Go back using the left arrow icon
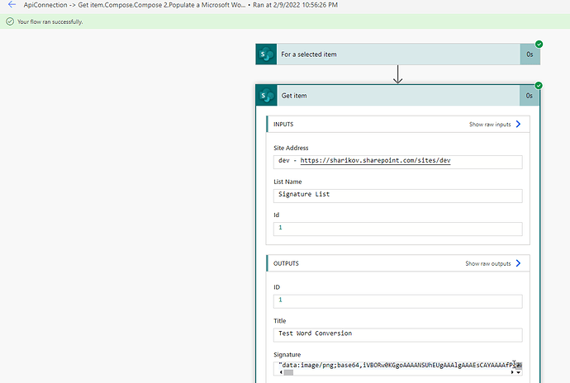Image resolution: width=570 pixels, height=383 pixels. point(12,5)
